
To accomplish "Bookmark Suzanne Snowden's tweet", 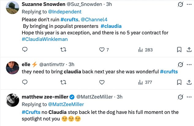I will coord(180,50).
